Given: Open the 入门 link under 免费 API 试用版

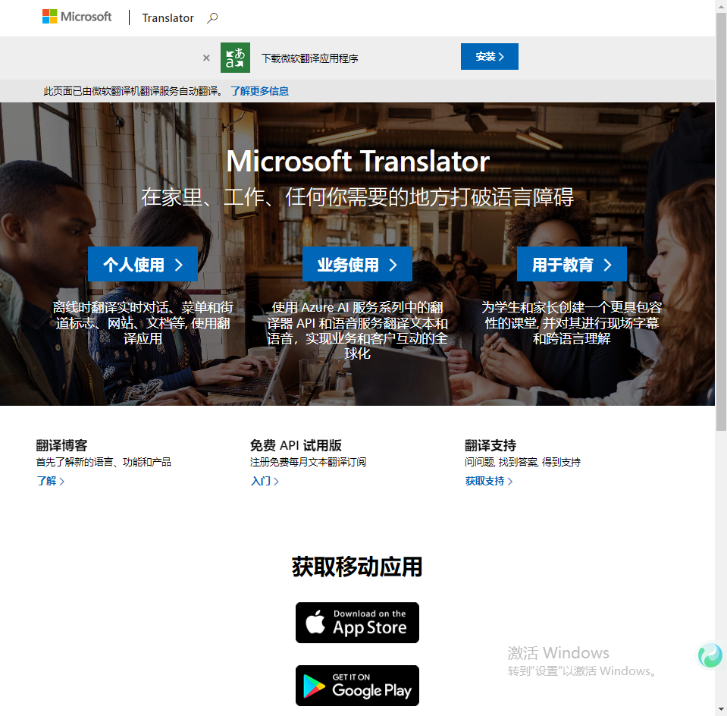Looking at the screenshot, I should pyautogui.click(x=265, y=481).
